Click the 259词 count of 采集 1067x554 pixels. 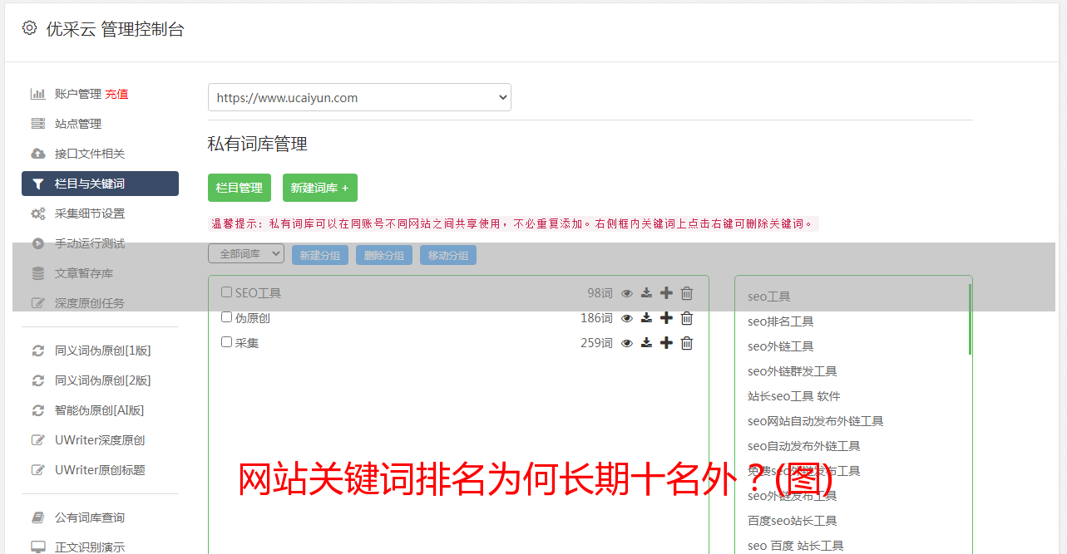pyautogui.click(x=596, y=343)
